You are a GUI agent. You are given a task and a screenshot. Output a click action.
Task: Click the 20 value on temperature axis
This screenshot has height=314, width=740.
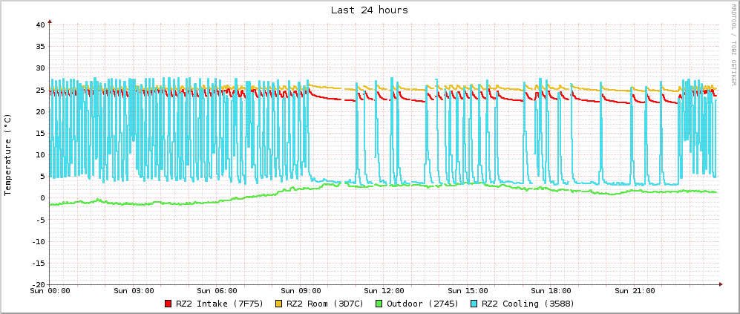[x=40, y=111]
